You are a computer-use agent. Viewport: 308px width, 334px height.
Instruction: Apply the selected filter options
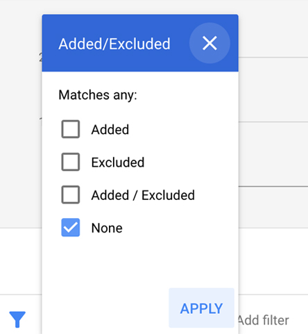[x=201, y=308]
